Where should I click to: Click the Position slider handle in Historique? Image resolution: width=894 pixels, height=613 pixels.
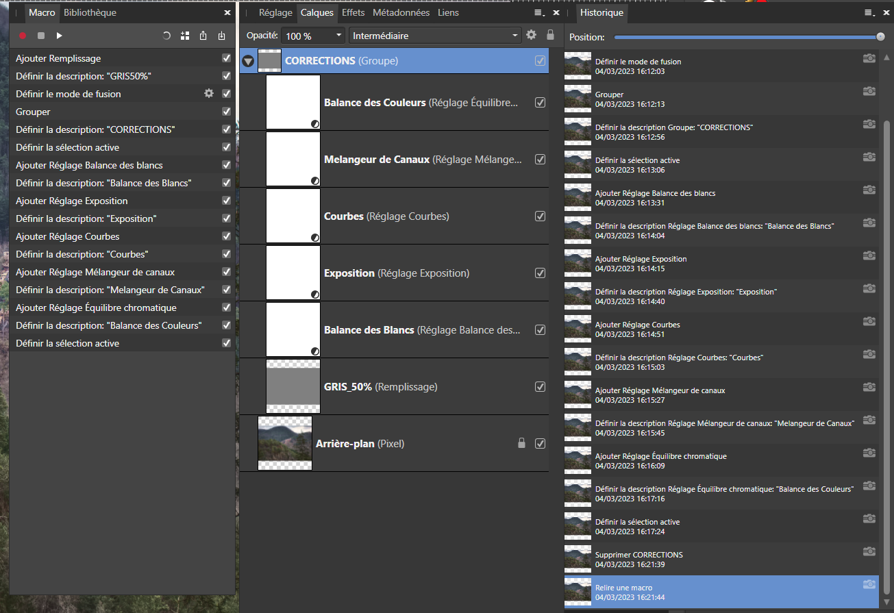[880, 37]
